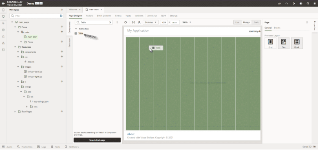The height and width of the screenshot is (150, 318).
Task: Click the About link in canvas
Action: (x=131, y=134)
